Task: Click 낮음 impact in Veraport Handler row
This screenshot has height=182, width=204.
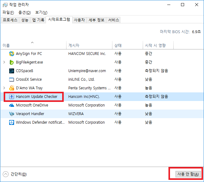Action: click(x=149, y=114)
